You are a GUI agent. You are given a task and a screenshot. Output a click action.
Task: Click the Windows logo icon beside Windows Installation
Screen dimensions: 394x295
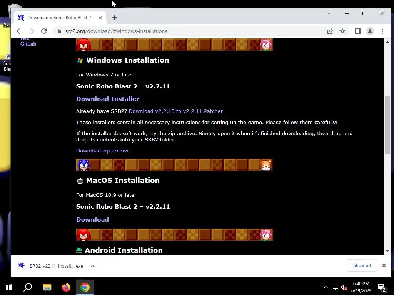(x=80, y=60)
